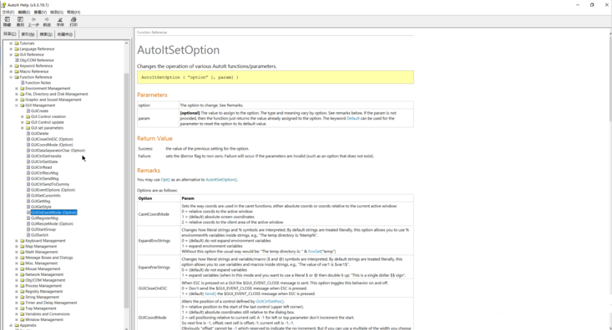The image size is (612, 330).
Task: Collapse the Function Reference node
Action: (11, 77)
